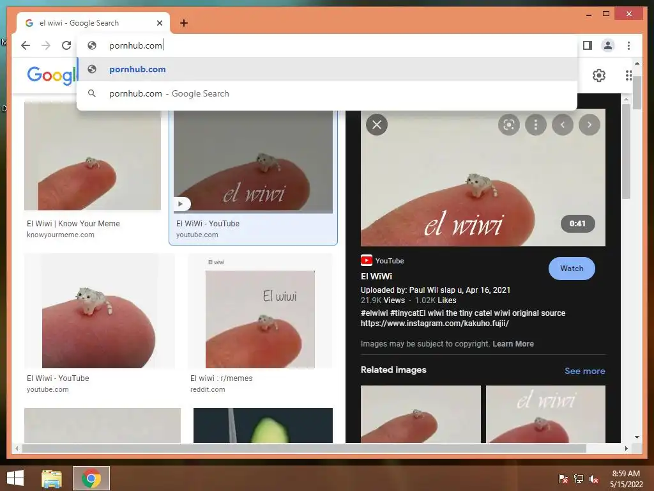Click the Learn More copyright link
This screenshot has height=491, width=654.
pyautogui.click(x=513, y=344)
